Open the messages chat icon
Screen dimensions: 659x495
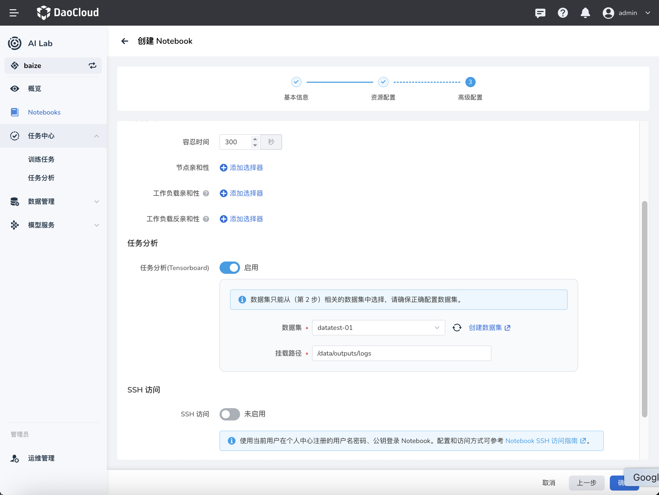pos(540,13)
